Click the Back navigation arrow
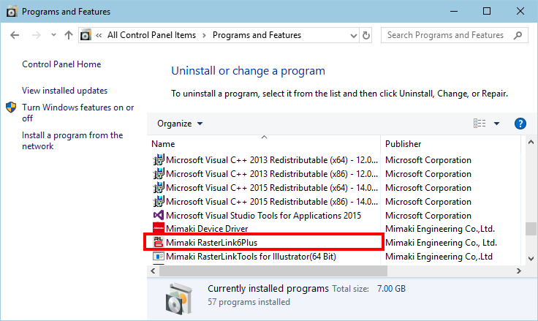This screenshot has width=538, height=321. click(x=15, y=35)
